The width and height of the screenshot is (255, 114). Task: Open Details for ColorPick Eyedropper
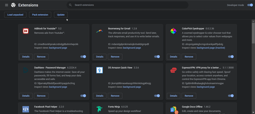coord(174,57)
